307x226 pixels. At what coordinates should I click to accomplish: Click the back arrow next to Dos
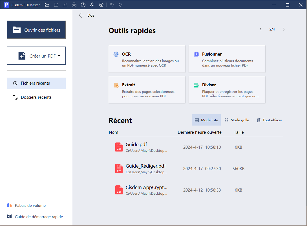pyautogui.click(x=82, y=15)
